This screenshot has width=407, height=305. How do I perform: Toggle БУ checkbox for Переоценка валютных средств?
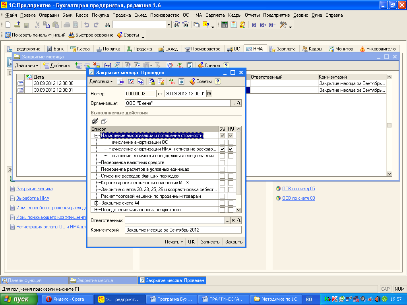coord(222,162)
